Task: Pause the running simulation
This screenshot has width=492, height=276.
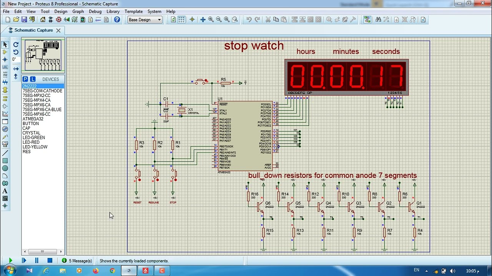Action: tap(37, 261)
